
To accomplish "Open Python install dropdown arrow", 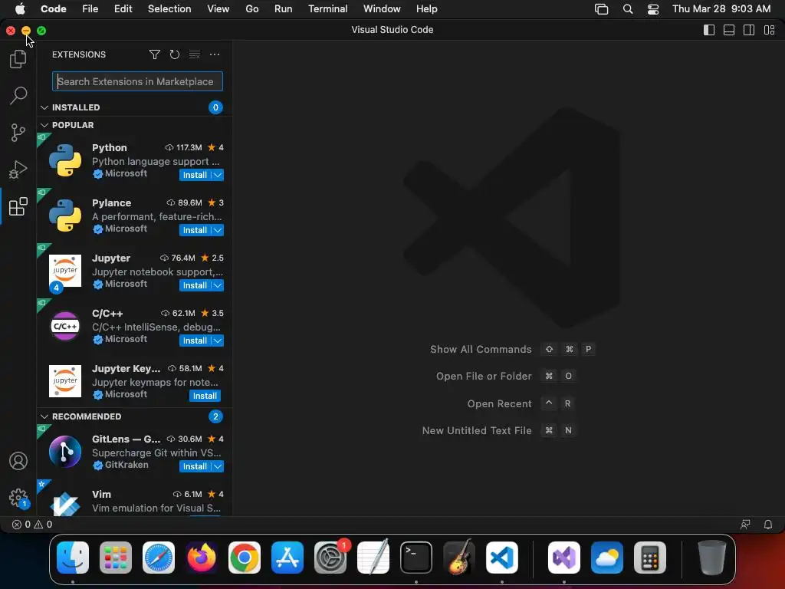I will point(218,175).
